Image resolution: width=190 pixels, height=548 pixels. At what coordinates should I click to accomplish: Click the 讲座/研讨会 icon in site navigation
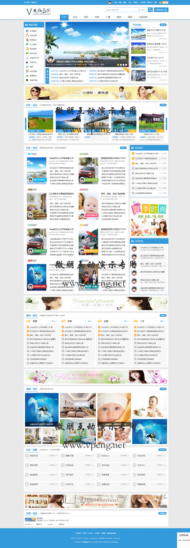point(27,58)
